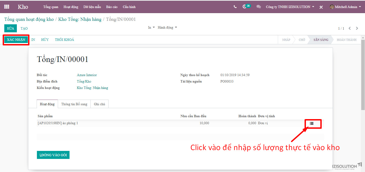
Task: Open the Báo cáo menu
Action: [112, 7]
